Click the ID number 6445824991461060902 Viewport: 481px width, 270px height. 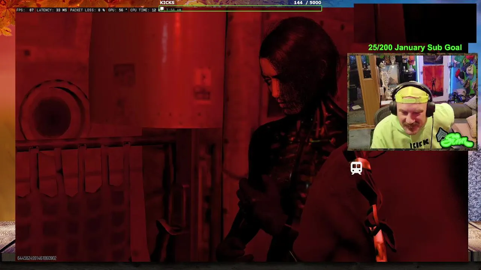[37, 258]
